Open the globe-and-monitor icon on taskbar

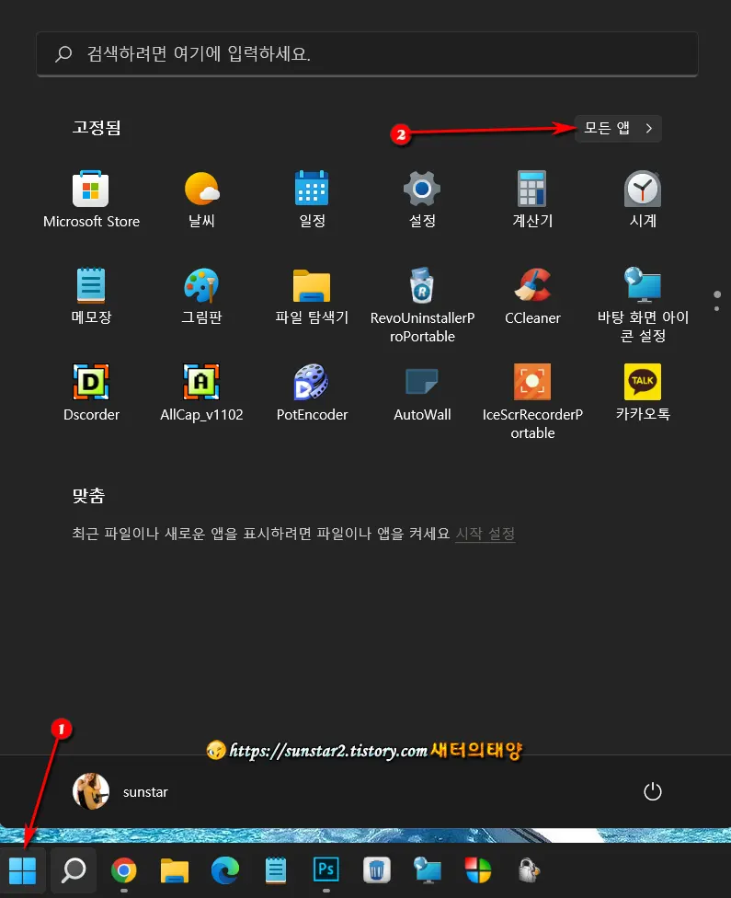427,870
